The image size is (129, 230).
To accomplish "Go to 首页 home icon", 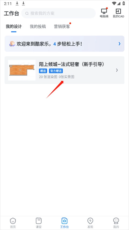I will click(x=13, y=221).
